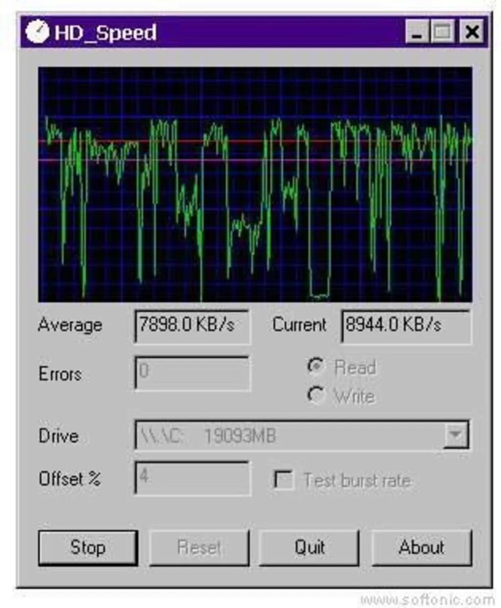The width and height of the screenshot is (501, 608).
Task: Open the About dialog
Action: tap(421, 547)
